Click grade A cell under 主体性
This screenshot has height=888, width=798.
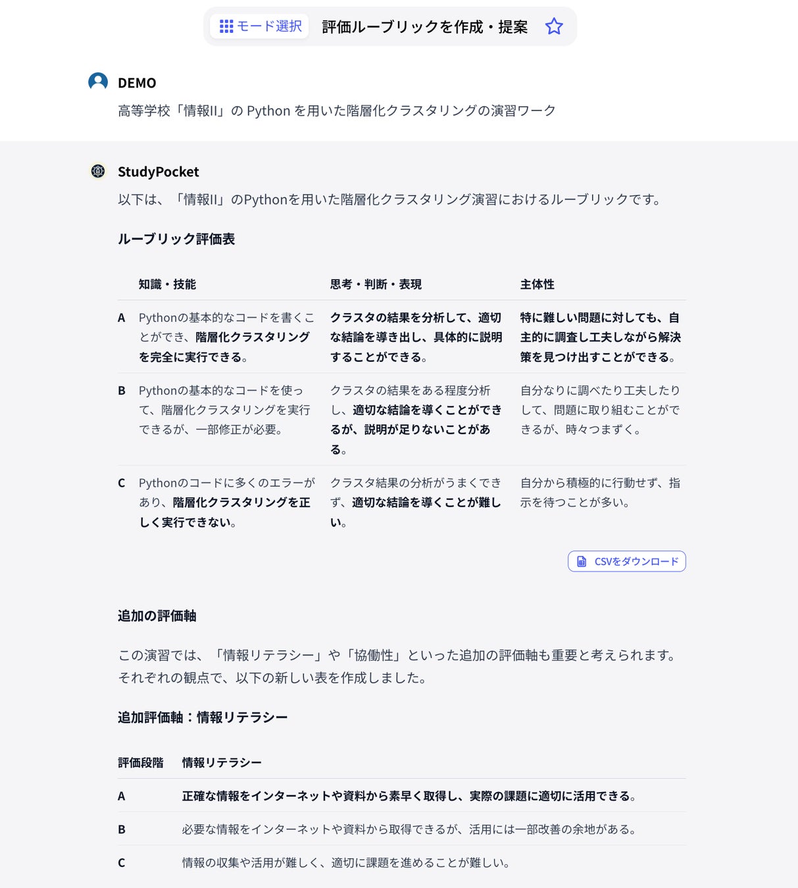point(601,337)
